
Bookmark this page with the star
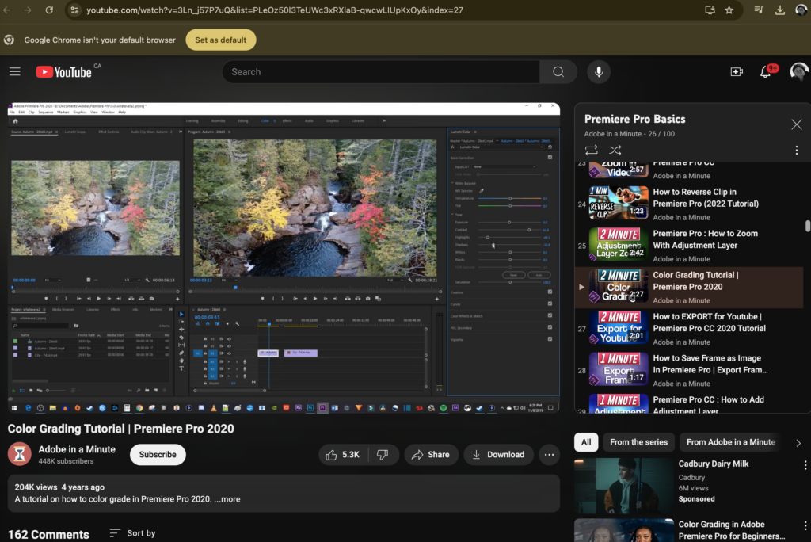729,10
